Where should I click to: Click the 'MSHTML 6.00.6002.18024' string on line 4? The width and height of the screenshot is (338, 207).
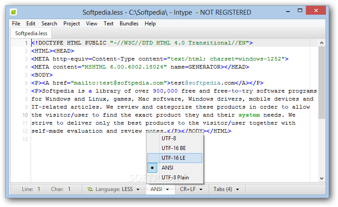(124, 67)
